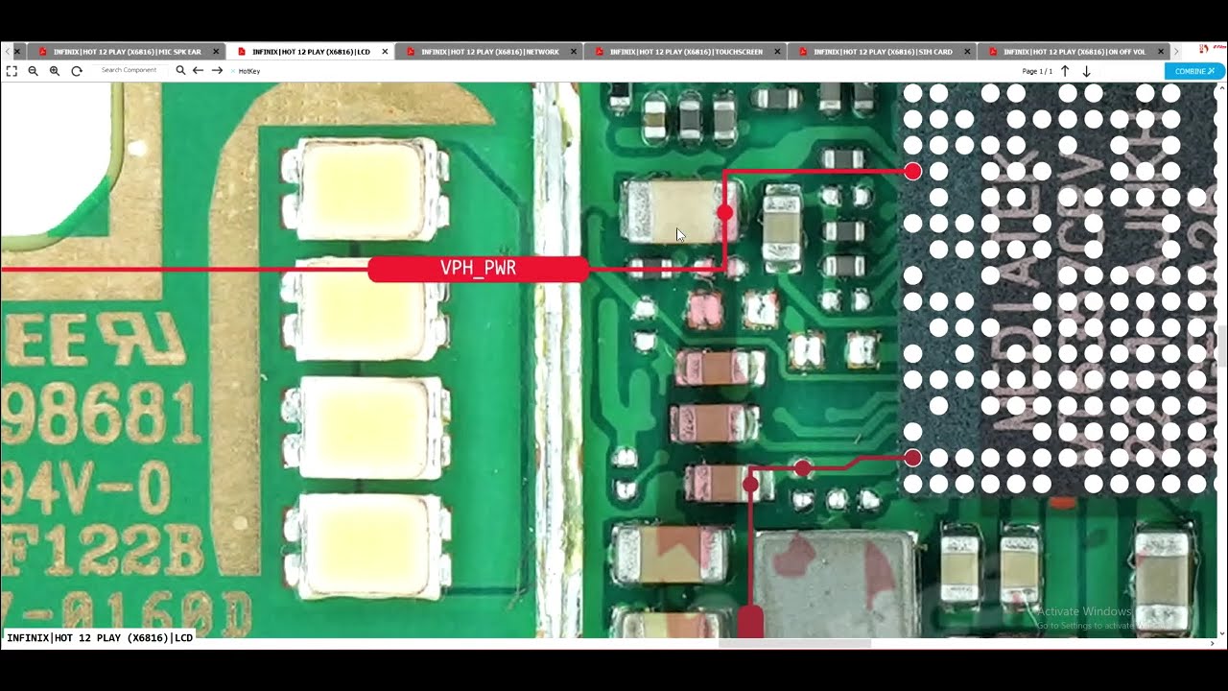Go to next result with right arrow

[217, 70]
